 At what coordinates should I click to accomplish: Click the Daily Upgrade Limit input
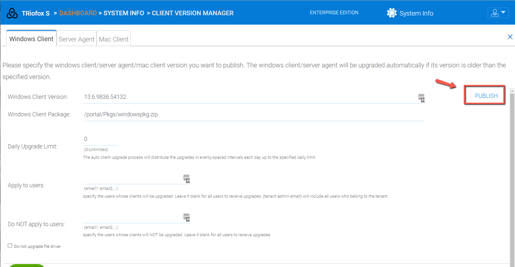(101, 139)
